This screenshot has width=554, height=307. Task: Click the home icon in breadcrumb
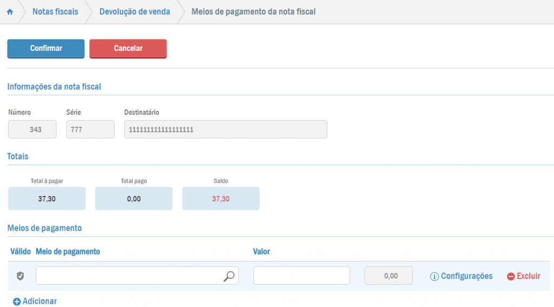tap(10, 12)
